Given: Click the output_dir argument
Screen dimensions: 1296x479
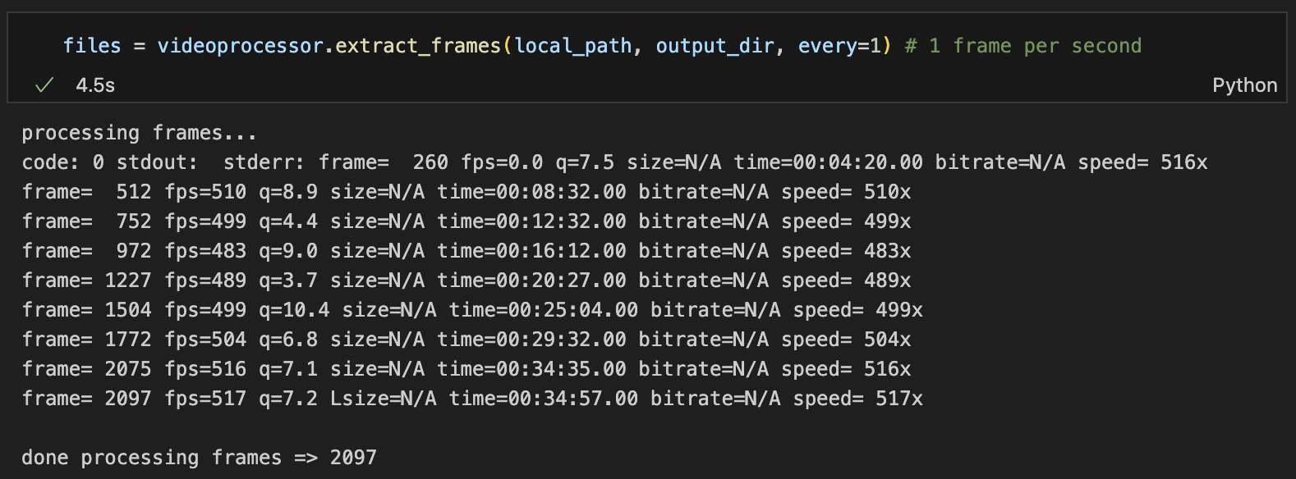Looking at the screenshot, I should click(715, 46).
